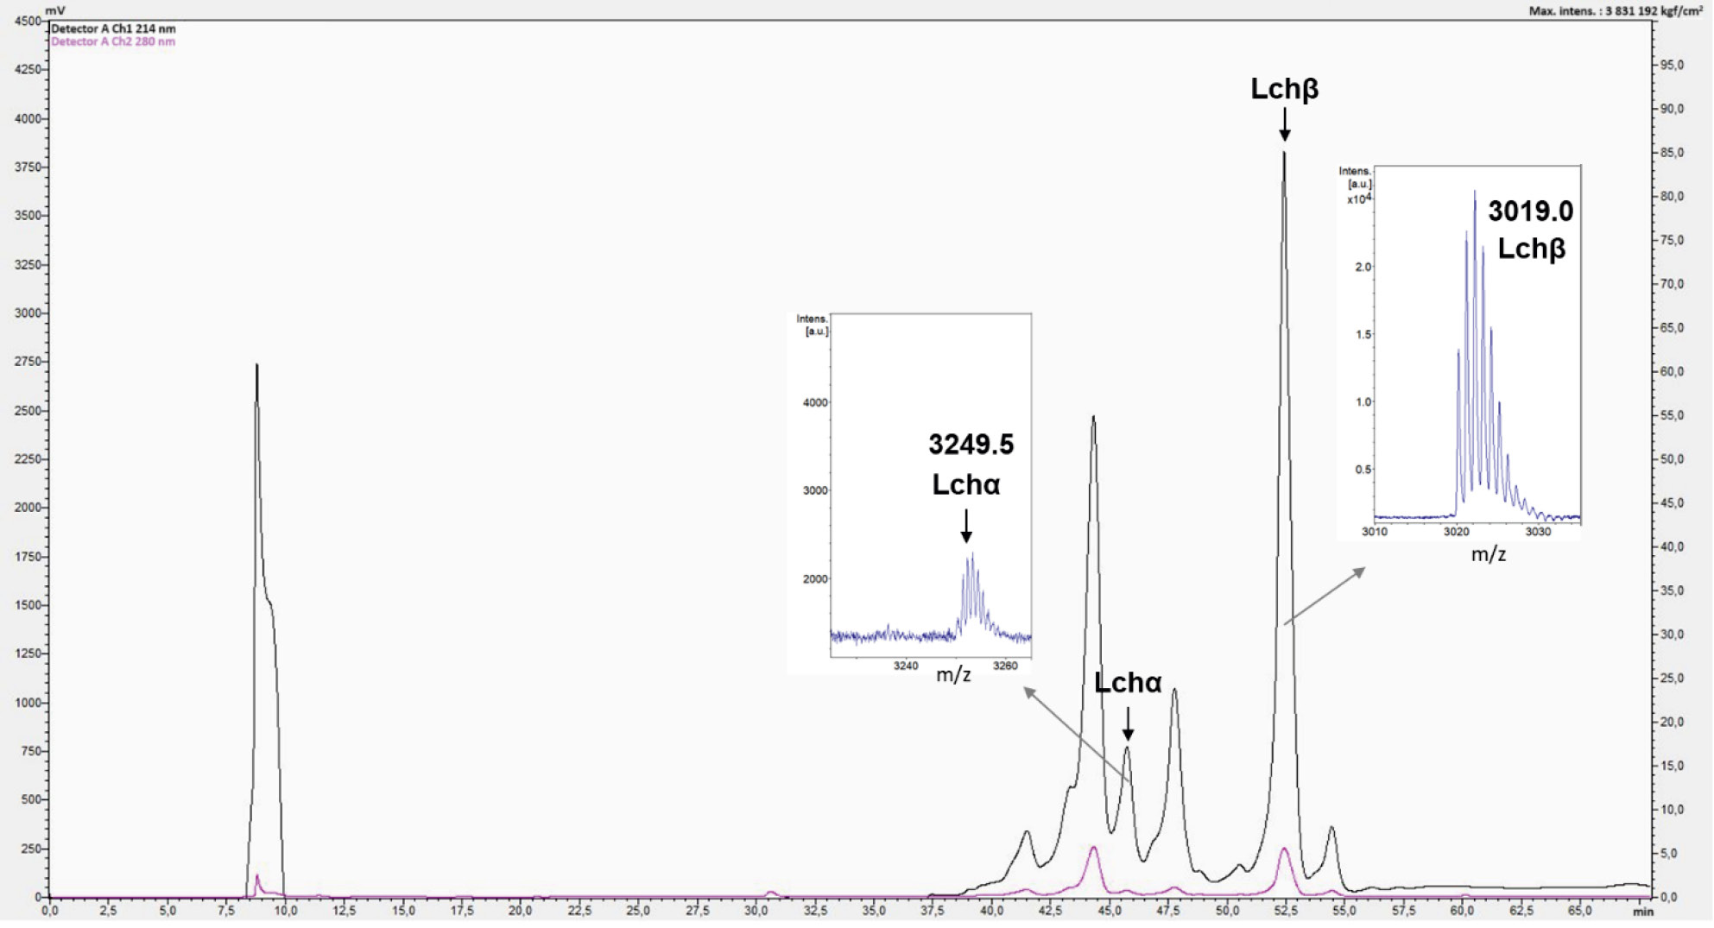Screen dimensions: 1714x928
Task: Click the Max. intens. readout text
Action: (x=1615, y=10)
